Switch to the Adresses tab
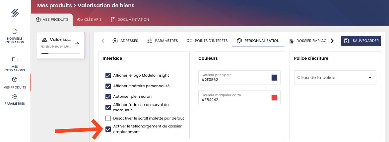The image size is (389, 142). click(125, 41)
